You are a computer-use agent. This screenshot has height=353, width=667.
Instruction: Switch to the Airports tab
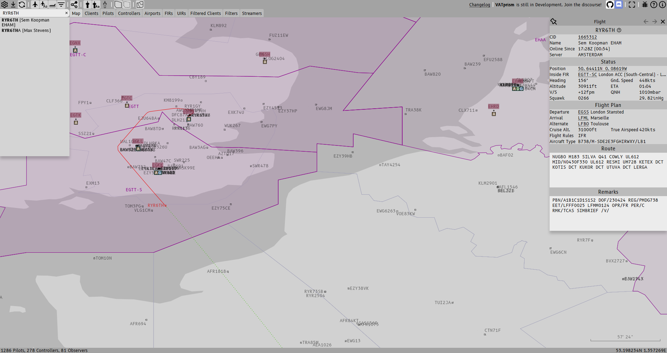tap(152, 14)
